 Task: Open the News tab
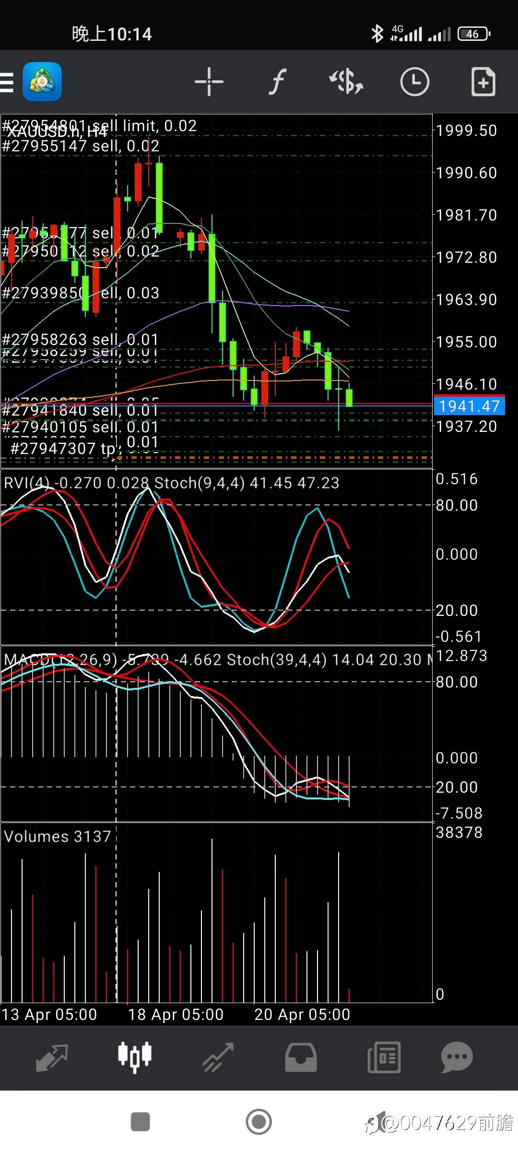point(384,1057)
